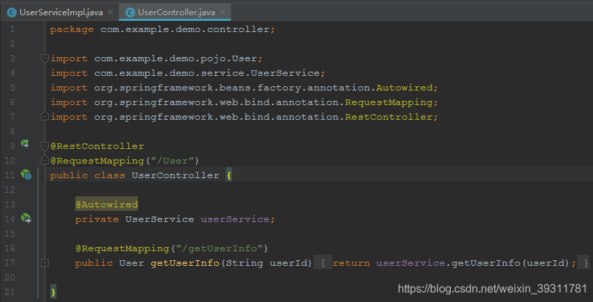Collapse the import block at line 3
This screenshot has width=593, height=302.
coord(45,58)
